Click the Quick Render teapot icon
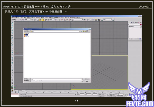Viewport: 154px width, 107px height. point(113,20)
